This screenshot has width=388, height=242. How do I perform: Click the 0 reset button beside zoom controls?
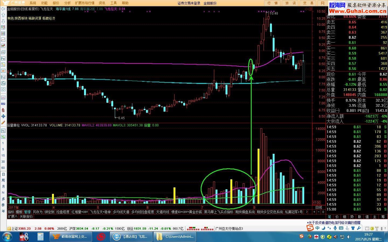323,212
